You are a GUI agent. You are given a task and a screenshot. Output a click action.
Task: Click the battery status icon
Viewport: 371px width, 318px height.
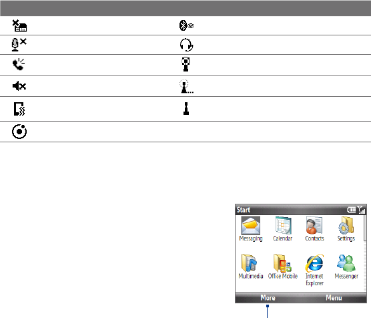point(352,210)
